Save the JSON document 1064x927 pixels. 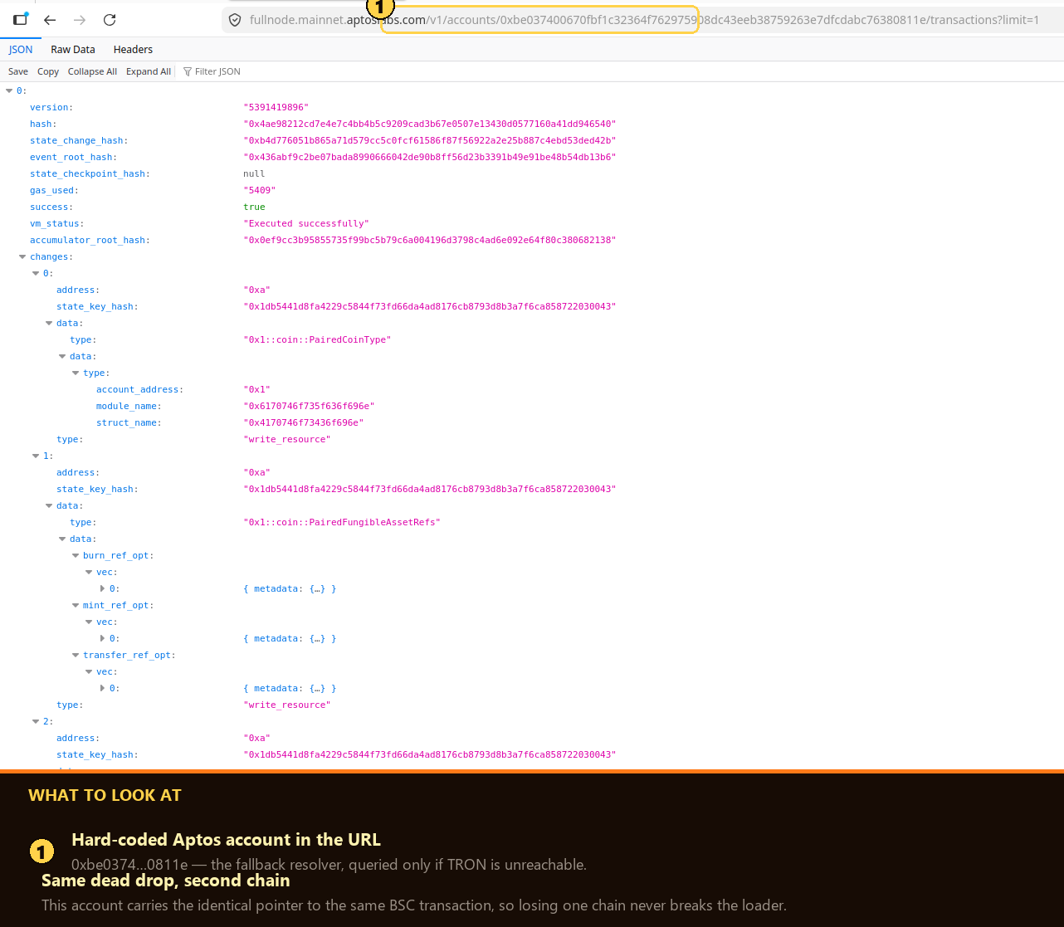[x=18, y=71]
